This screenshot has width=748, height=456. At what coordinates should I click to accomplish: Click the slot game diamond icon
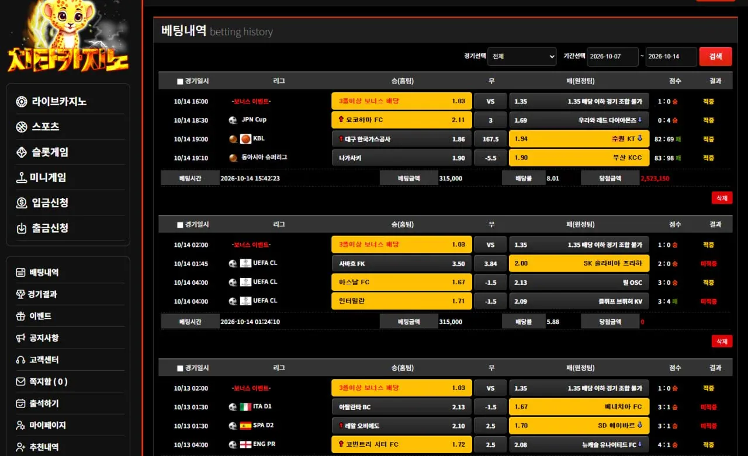click(x=22, y=152)
